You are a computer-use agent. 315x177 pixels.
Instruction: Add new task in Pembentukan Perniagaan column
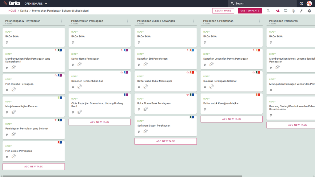click(x=100, y=122)
